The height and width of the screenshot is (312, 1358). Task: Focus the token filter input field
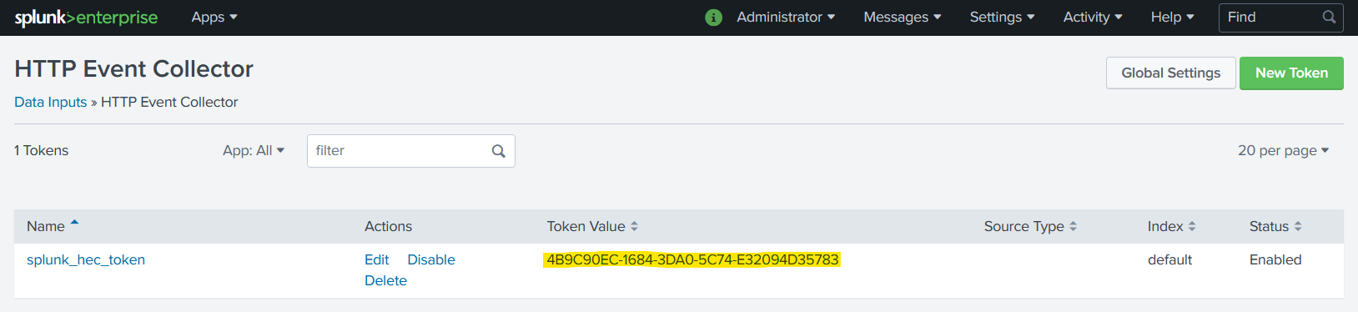(411, 151)
